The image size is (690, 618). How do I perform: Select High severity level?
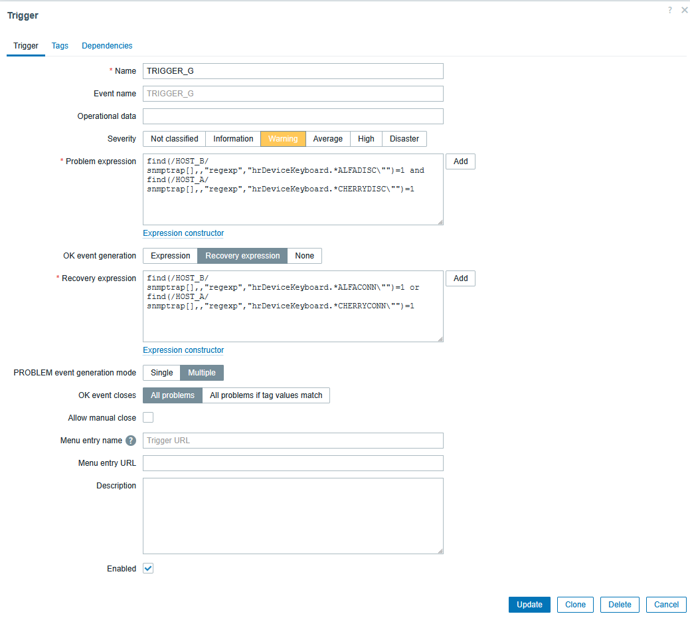point(366,139)
